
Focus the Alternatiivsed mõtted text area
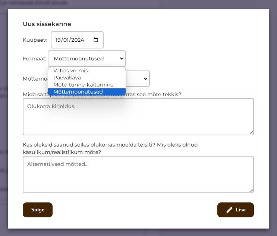click(138, 174)
